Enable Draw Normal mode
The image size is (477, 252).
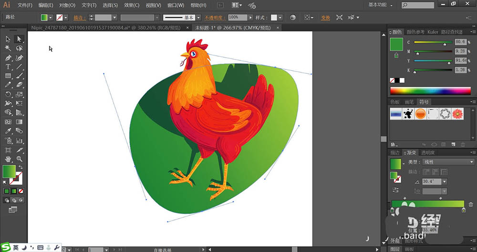7,200
